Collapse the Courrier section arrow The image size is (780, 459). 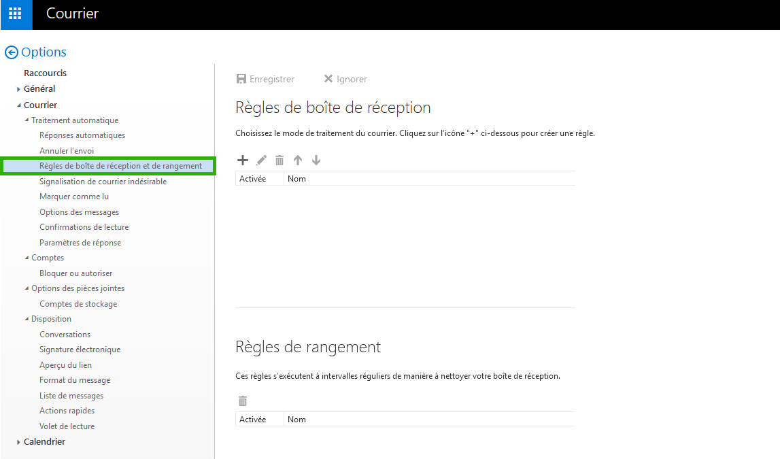point(18,105)
